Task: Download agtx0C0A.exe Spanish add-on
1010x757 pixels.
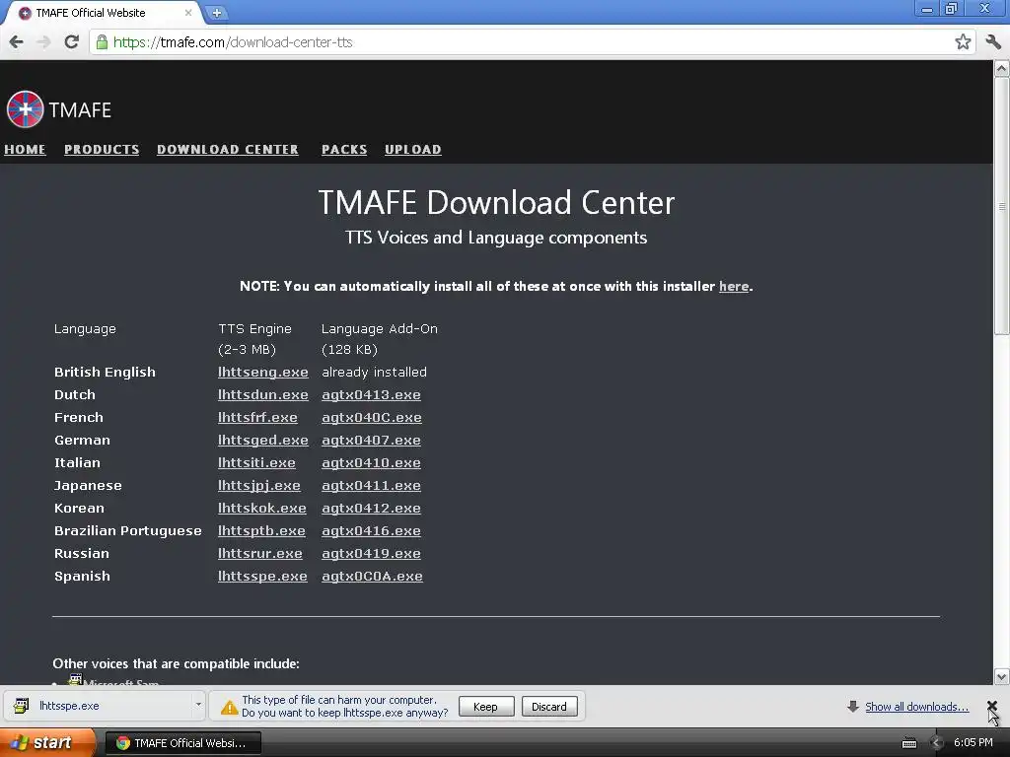Action: [x=372, y=576]
